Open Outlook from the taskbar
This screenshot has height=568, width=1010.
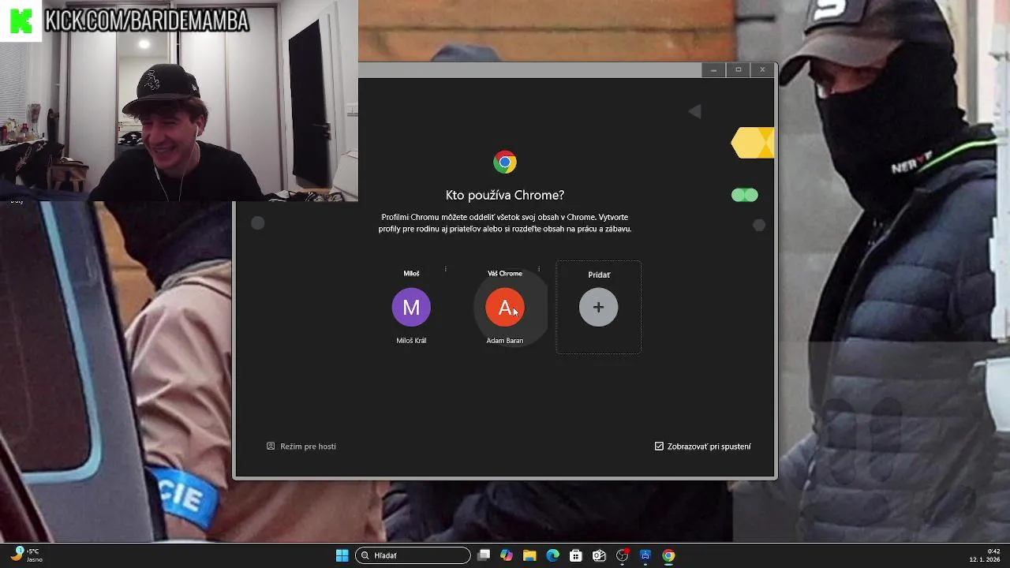coord(599,555)
